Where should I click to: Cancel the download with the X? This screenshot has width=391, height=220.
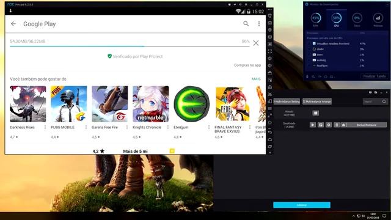click(256, 43)
